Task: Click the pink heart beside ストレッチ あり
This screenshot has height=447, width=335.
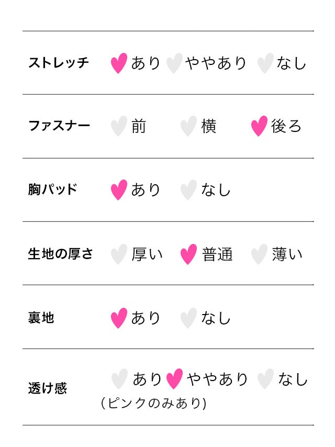Action: click(x=119, y=63)
